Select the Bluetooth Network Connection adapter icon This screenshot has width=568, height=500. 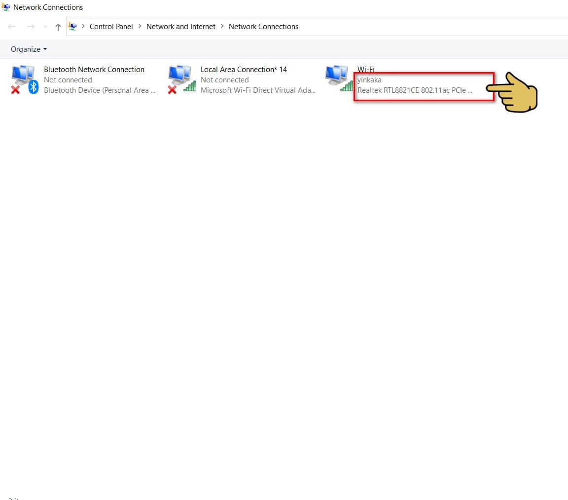click(25, 79)
